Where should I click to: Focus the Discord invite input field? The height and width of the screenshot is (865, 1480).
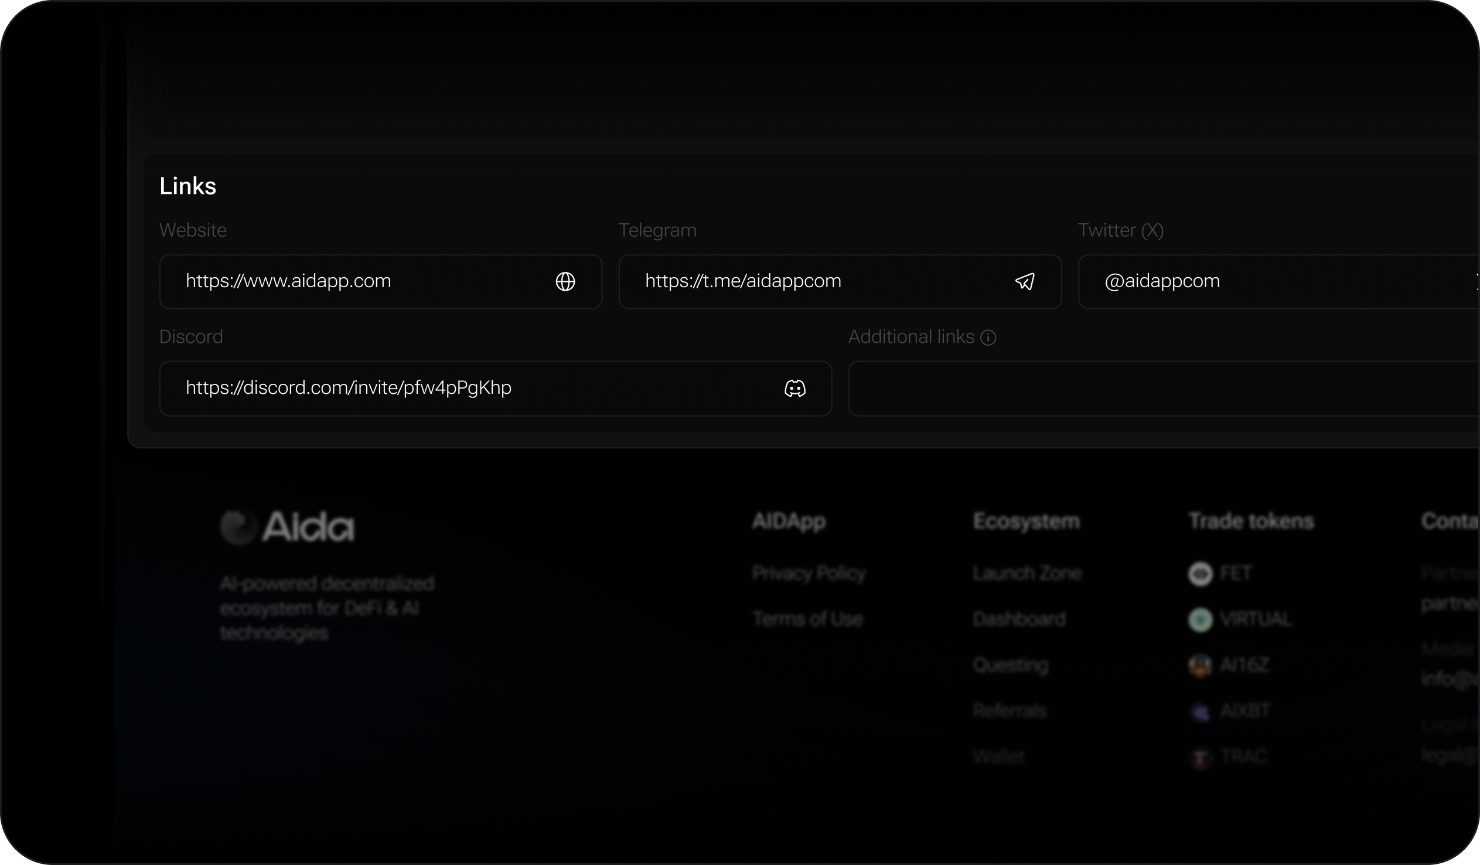pyautogui.click(x=470, y=389)
